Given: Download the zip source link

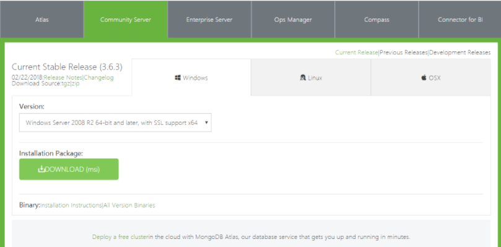Looking at the screenshot, I should tap(76, 84).
